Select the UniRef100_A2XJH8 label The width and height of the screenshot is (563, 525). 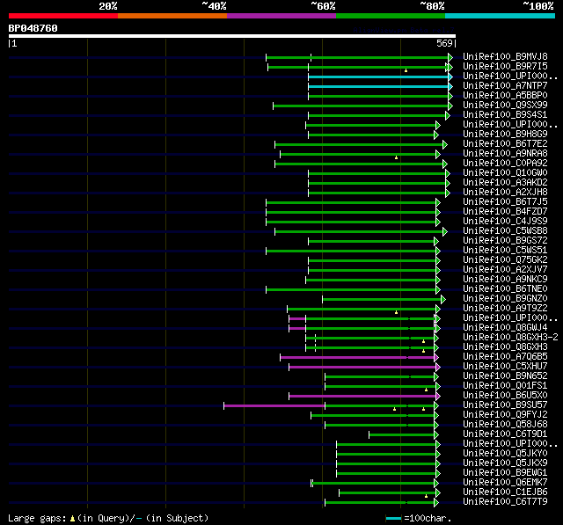click(505, 193)
